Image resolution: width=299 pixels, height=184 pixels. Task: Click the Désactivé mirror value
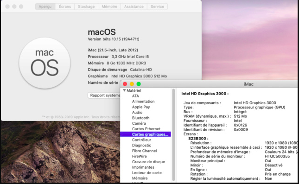[274, 165]
